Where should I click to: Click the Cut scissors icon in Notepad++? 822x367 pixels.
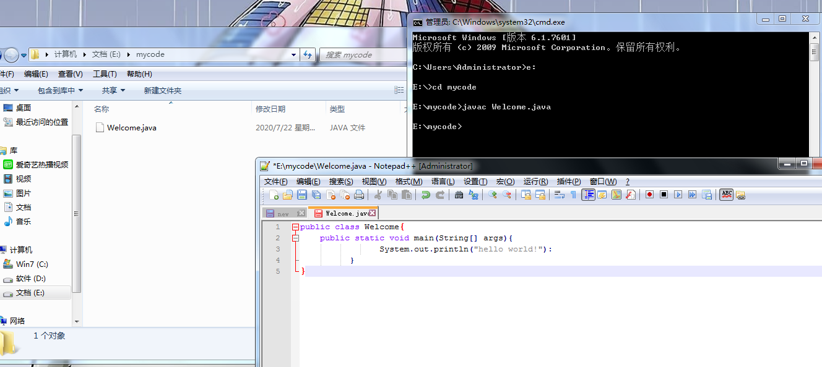coord(378,195)
